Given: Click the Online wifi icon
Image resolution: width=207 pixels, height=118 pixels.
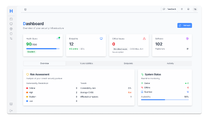Looking at the screenshot, I should pos(142,83).
